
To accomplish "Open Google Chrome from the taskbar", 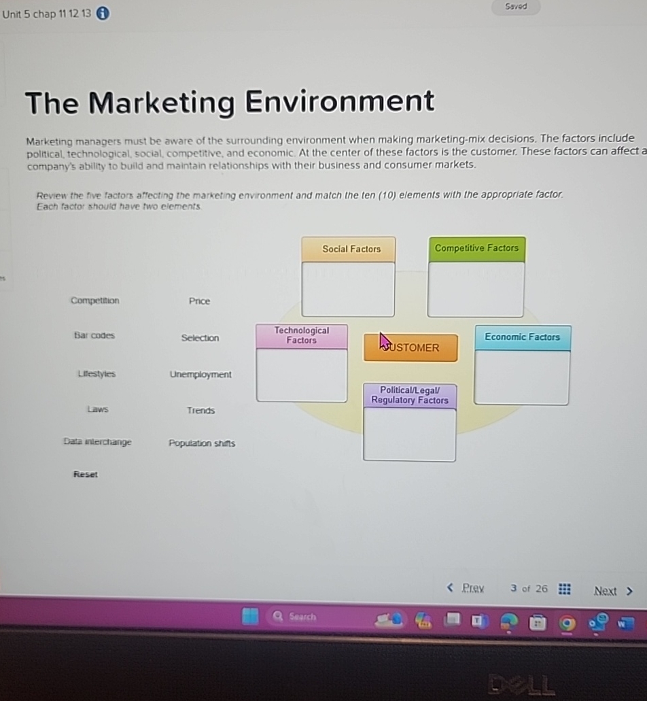I will 568,621.
